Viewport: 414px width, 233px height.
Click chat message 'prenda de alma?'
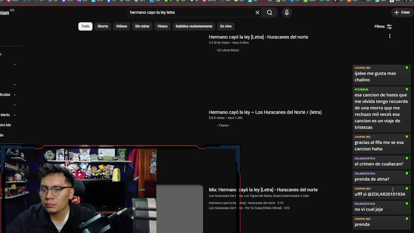point(372,179)
